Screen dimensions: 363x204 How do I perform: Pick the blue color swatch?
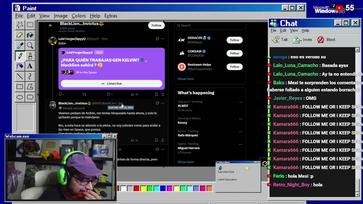(x=163, y=188)
